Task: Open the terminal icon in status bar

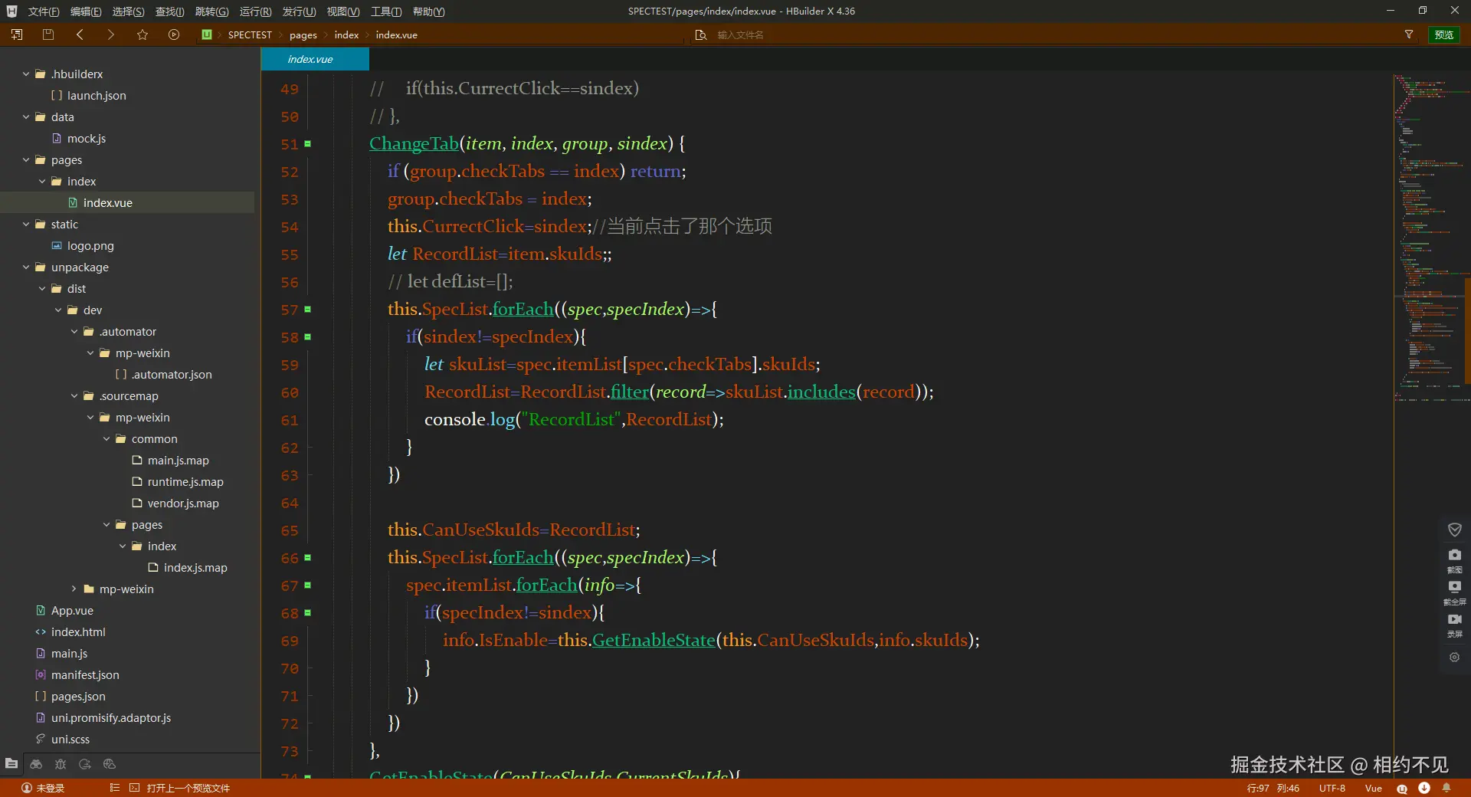Action: point(135,788)
